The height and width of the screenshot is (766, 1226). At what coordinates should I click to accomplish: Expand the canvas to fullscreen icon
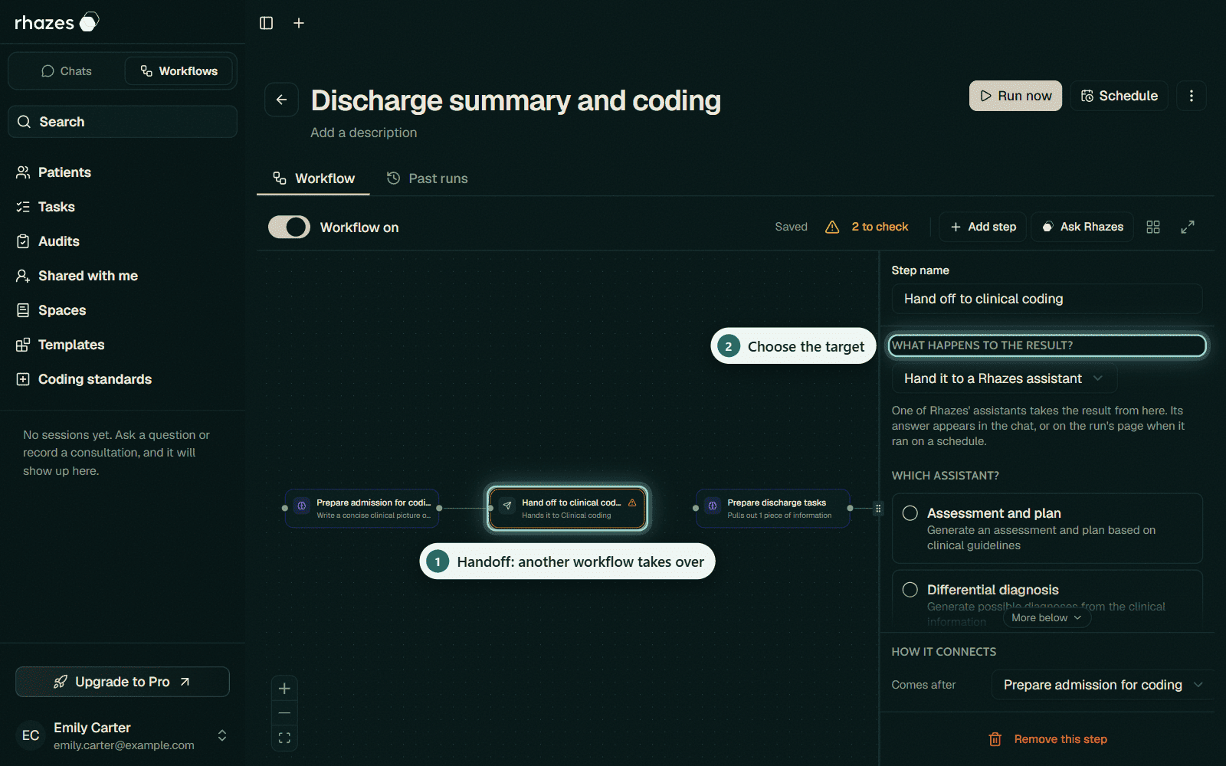tap(1188, 227)
